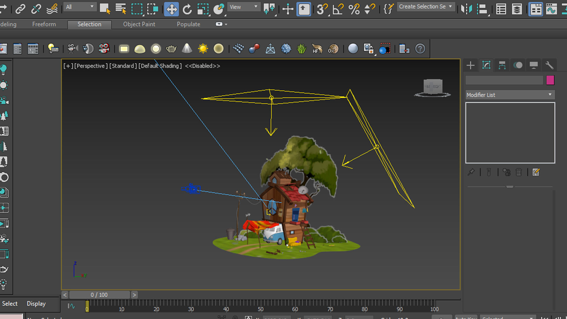Click the Unlink Selection broken-chain icon

click(36, 9)
